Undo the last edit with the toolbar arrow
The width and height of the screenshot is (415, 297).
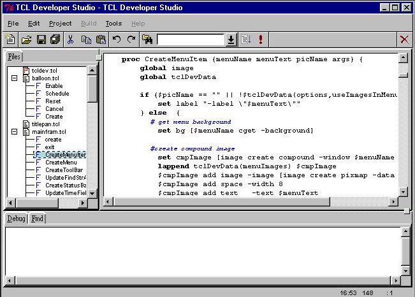coord(117,40)
